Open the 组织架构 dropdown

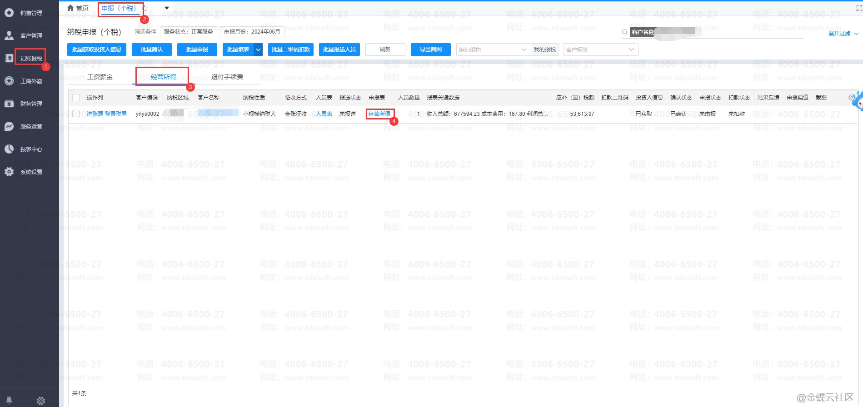(493, 50)
